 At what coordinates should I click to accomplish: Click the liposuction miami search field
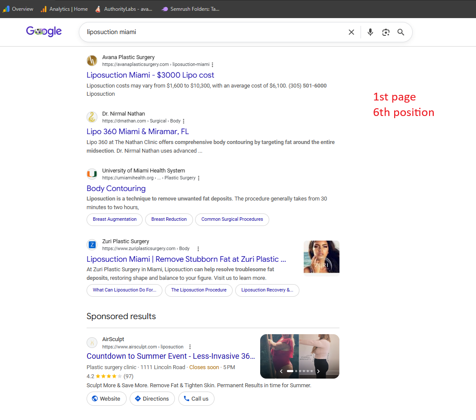pyautogui.click(x=212, y=32)
